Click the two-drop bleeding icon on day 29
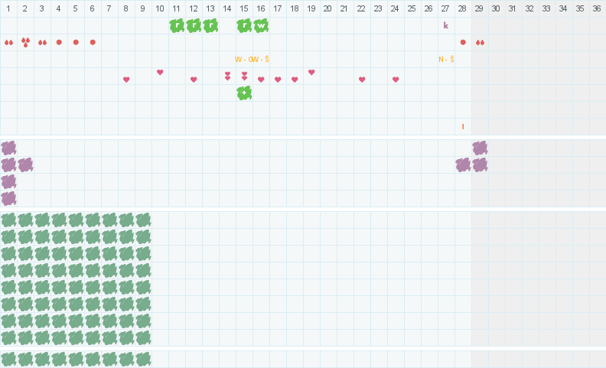The image size is (606, 368). pyautogui.click(x=480, y=43)
